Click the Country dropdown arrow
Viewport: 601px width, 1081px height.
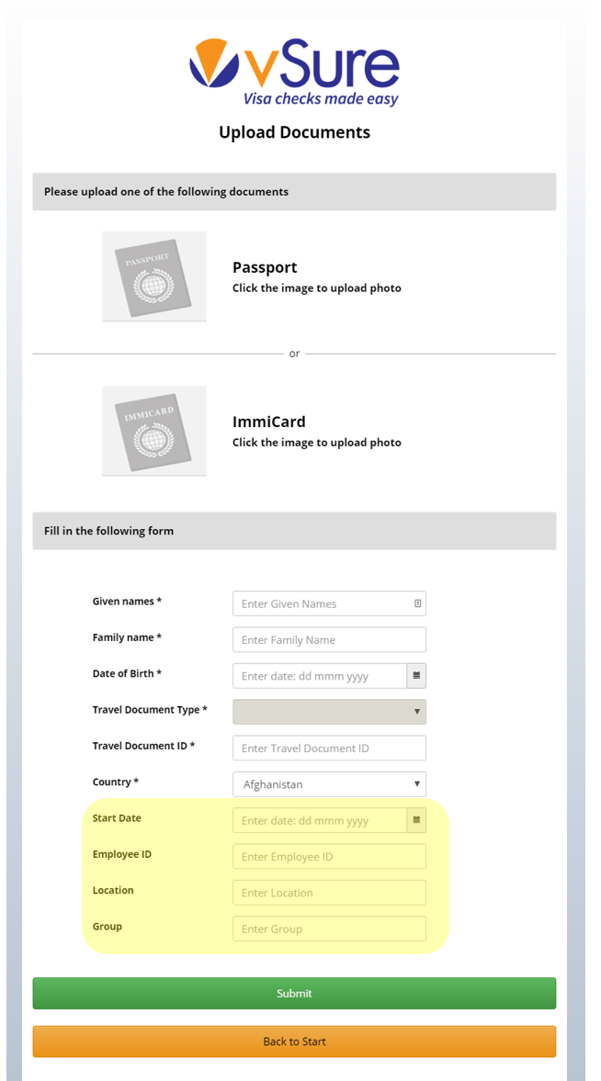pyautogui.click(x=417, y=783)
